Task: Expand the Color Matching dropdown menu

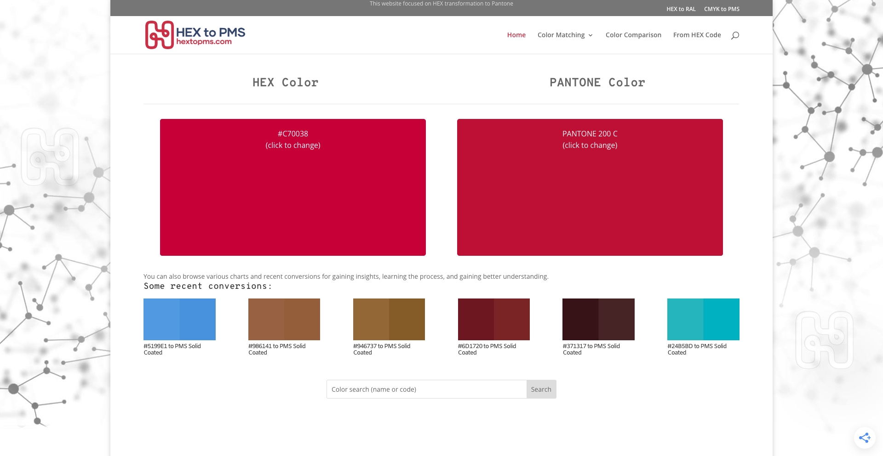Action: click(x=565, y=35)
